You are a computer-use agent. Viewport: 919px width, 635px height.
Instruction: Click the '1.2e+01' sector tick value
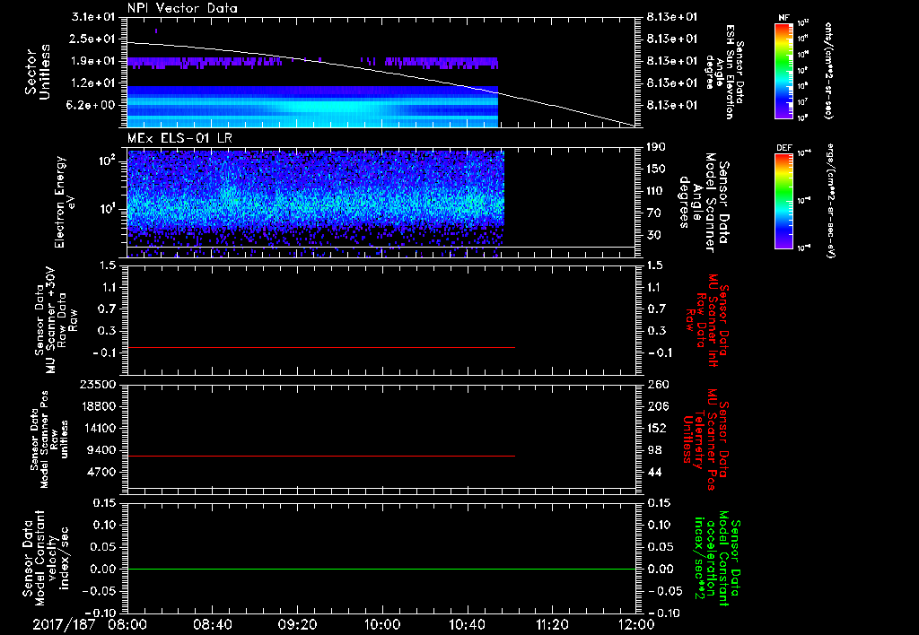tap(93, 83)
